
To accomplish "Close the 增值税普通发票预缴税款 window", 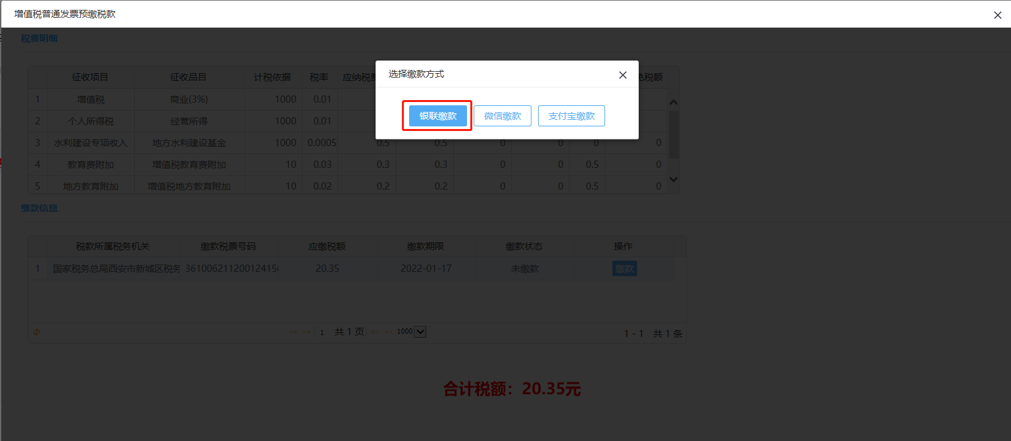I will coord(997,15).
